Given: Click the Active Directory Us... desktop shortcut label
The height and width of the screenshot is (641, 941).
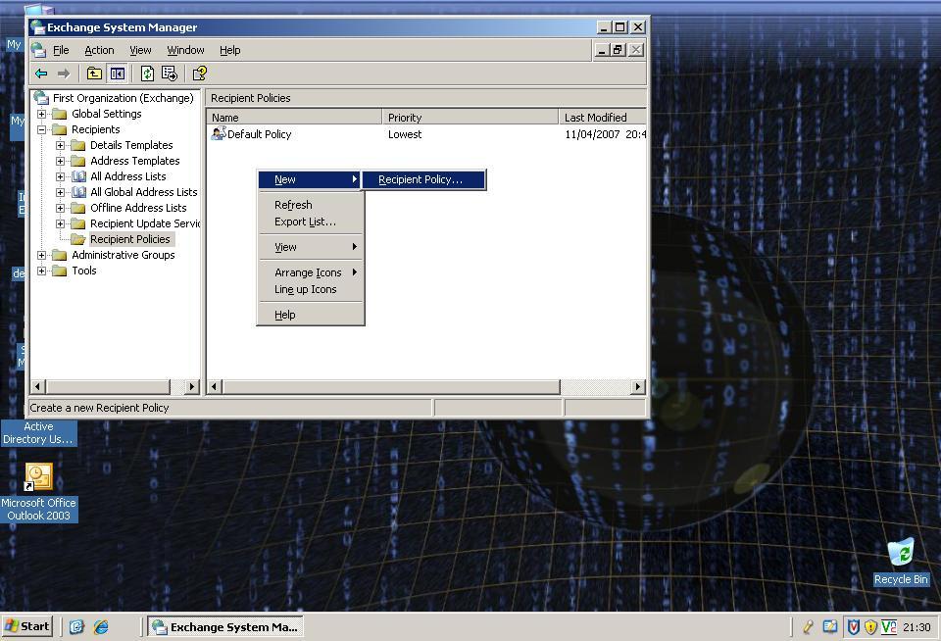Looking at the screenshot, I should pos(38,433).
